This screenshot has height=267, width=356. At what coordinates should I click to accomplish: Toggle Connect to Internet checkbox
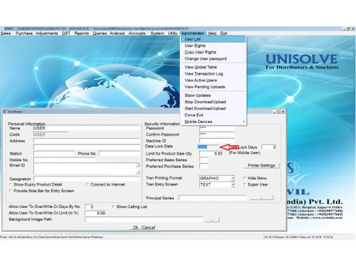tap(88, 184)
